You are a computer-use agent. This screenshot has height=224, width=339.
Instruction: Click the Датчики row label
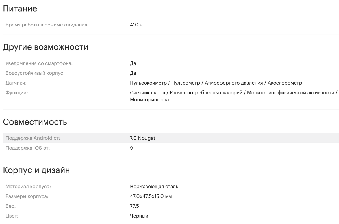[x=16, y=83]
